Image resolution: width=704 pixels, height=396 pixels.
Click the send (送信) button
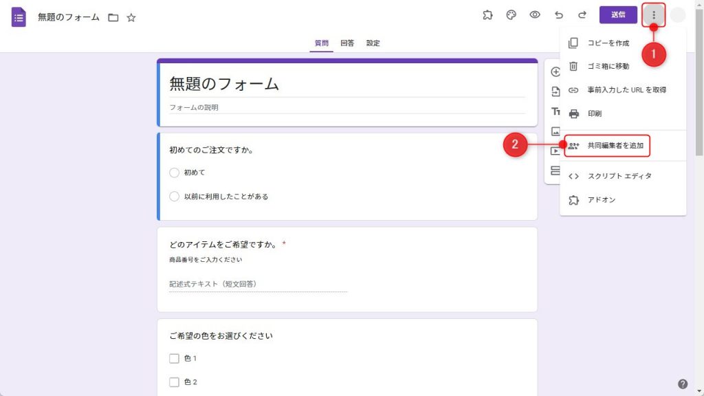click(x=618, y=15)
